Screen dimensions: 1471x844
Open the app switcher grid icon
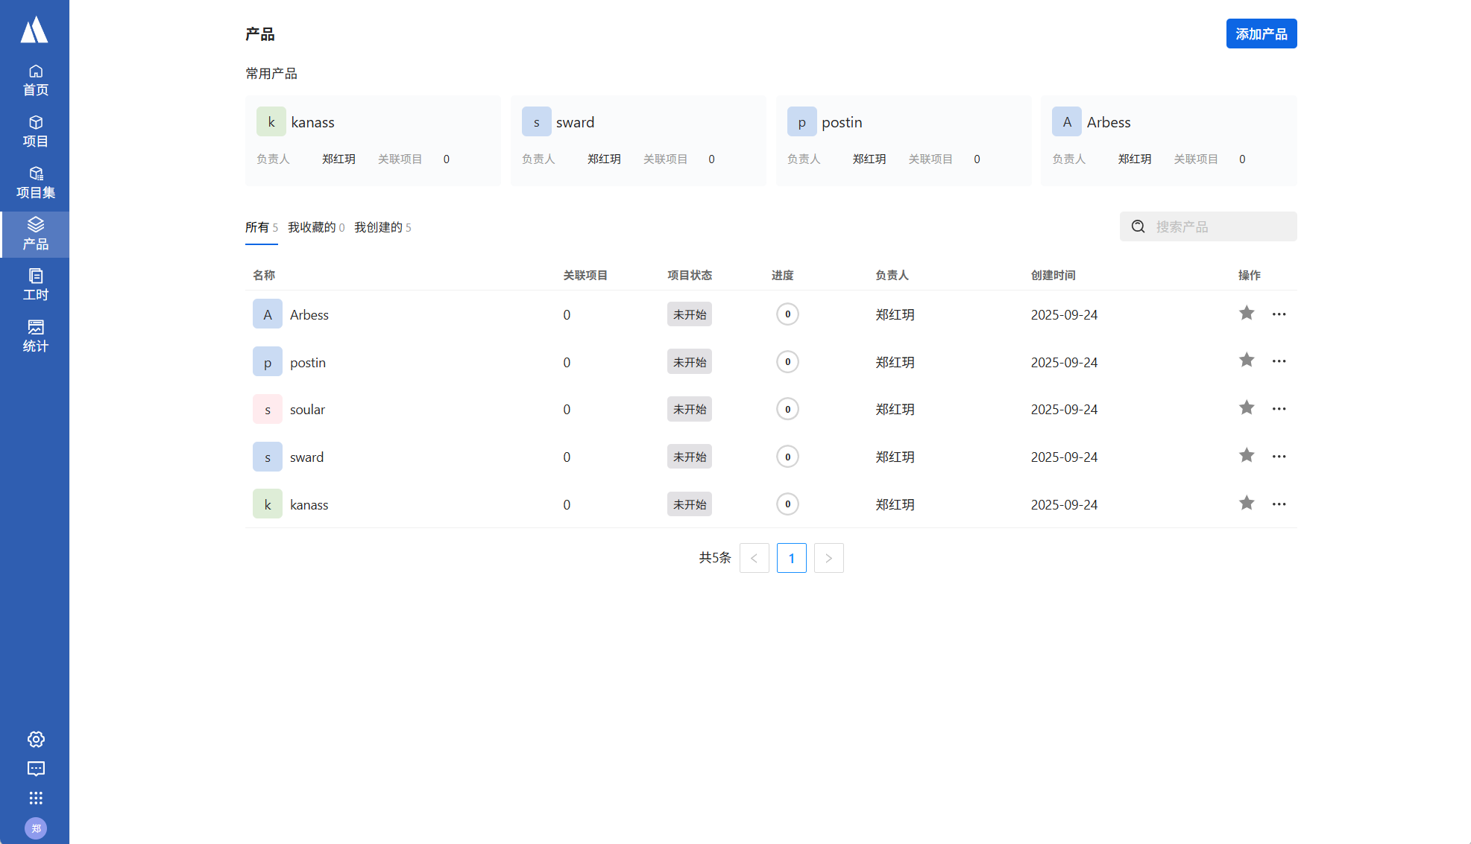(x=36, y=799)
